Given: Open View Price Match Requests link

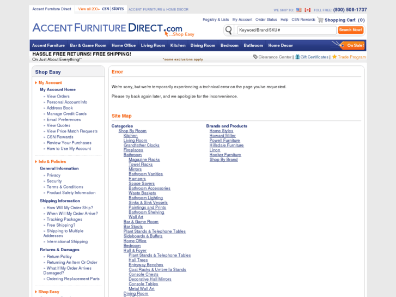Looking at the screenshot, I should click(x=72, y=131).
